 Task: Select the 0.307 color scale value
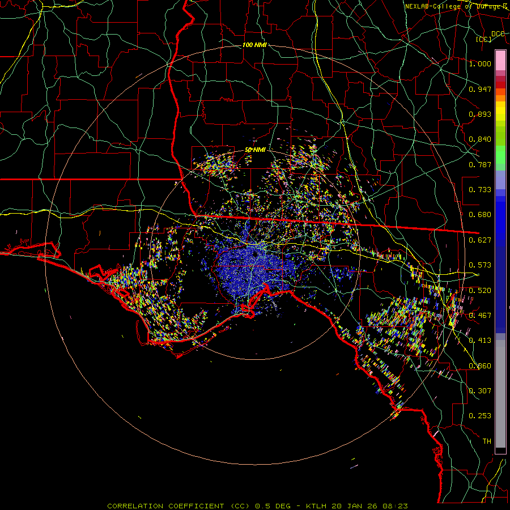click(x=480, y=390)
